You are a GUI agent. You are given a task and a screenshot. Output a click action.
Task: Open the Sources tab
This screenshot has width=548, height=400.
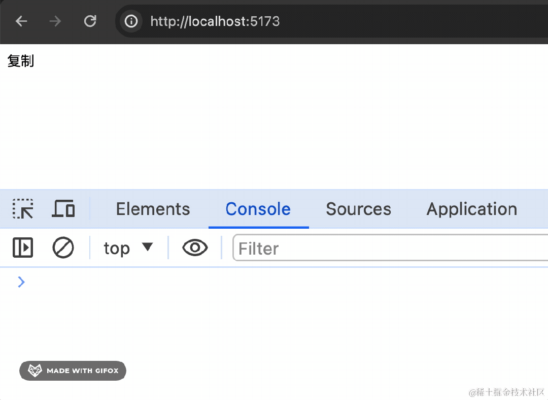tap(358, 209)
